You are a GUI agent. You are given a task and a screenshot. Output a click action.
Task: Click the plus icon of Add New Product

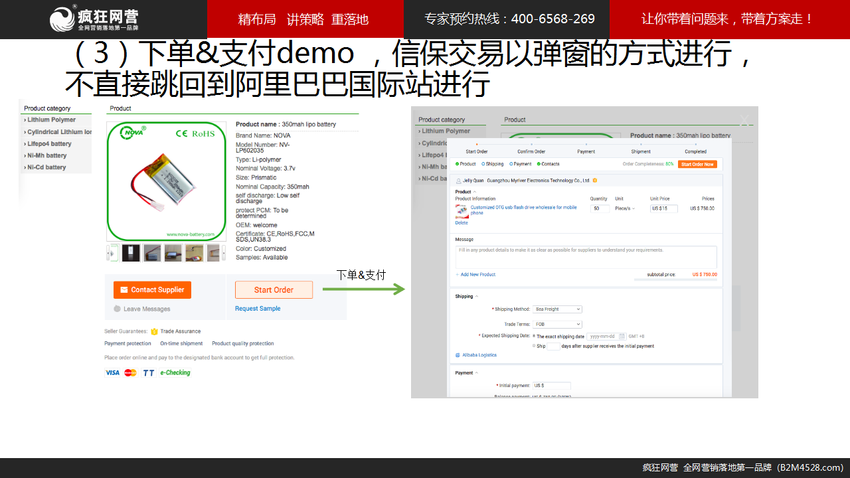tap(458, 274)
